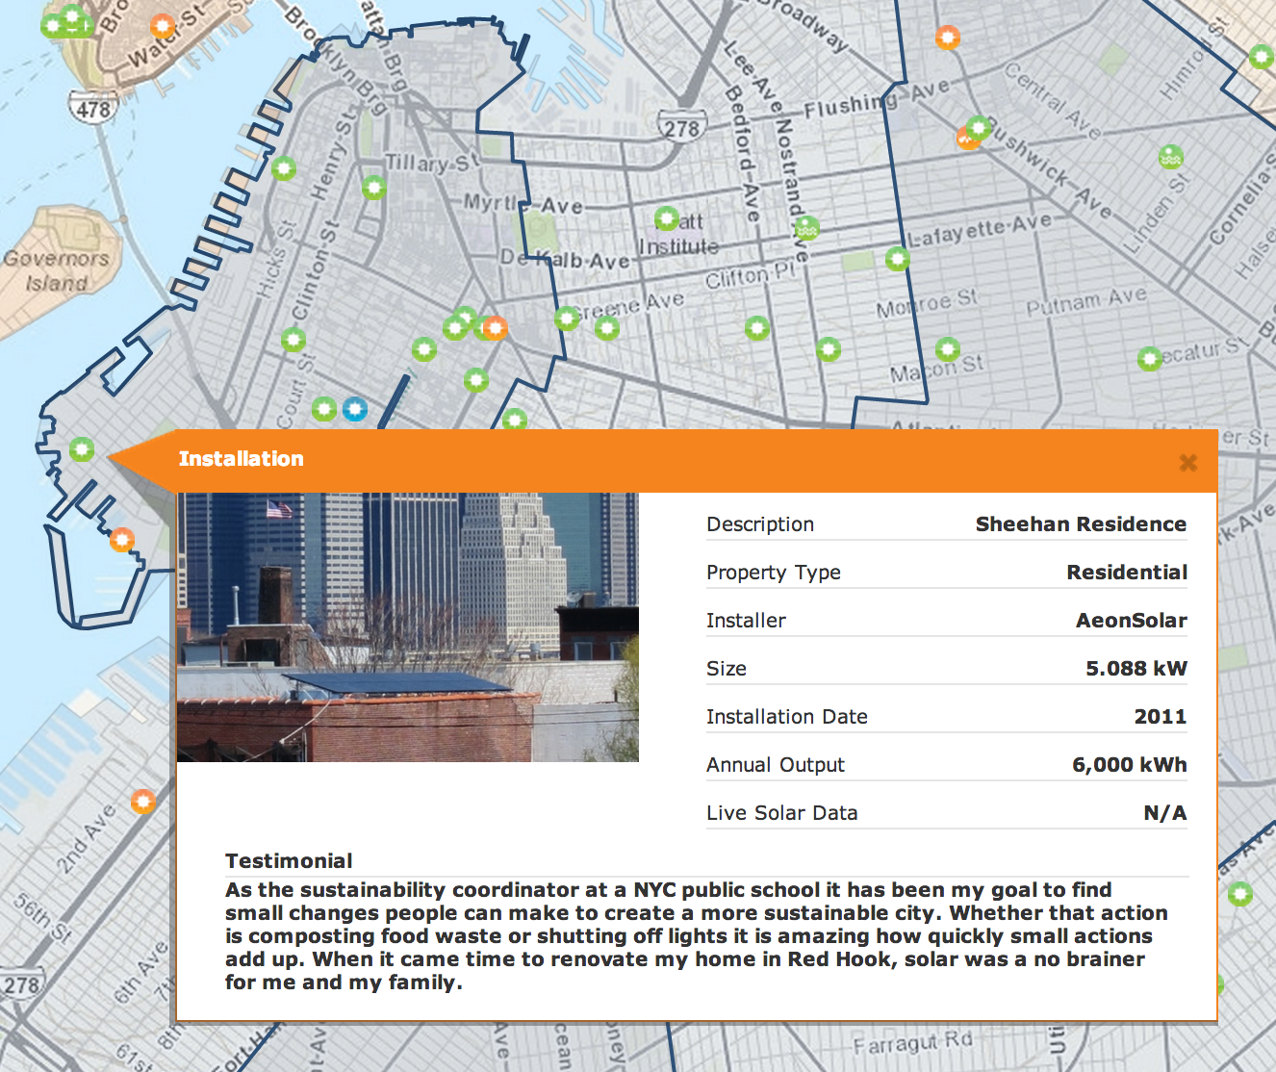Select the green wave marker near Linden St

pos(1170,156)
